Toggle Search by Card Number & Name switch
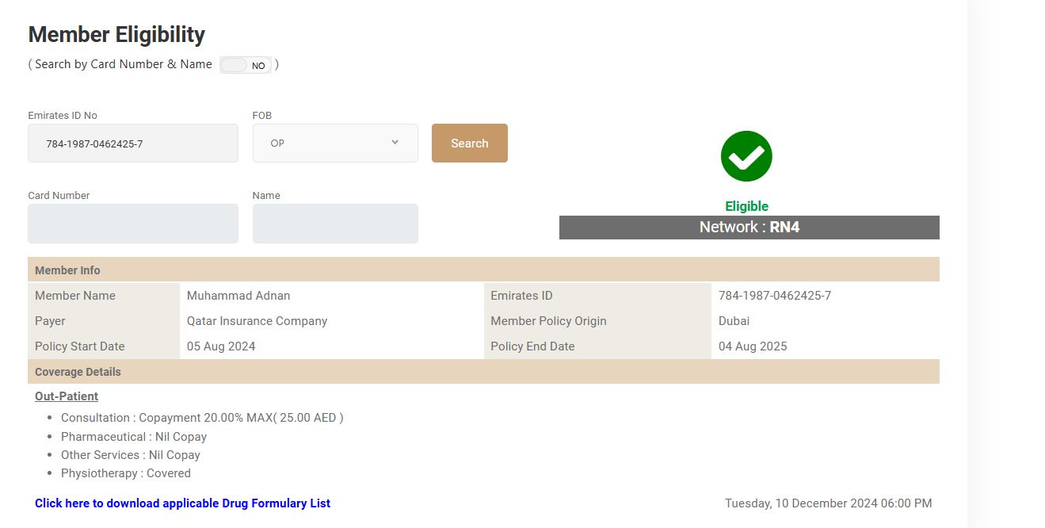Image resolution: width=1045 pixels, height=528 pixels. tap(246, 65)
